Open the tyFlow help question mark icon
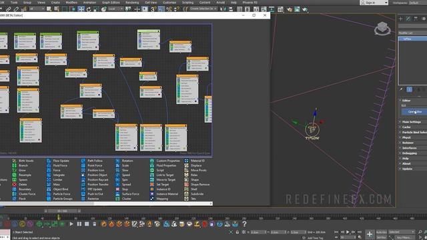The height and width of the screenshot is (240, 427). (x=244, y=224)
